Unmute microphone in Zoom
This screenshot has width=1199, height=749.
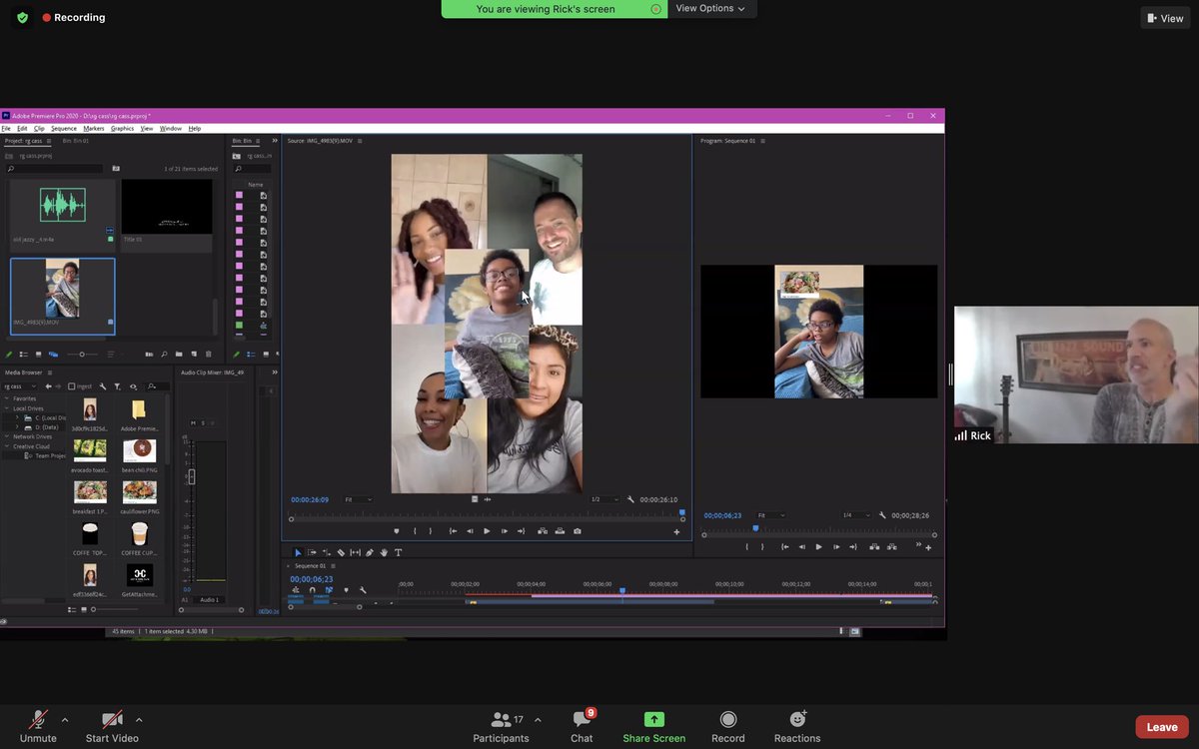pos(38,728)
